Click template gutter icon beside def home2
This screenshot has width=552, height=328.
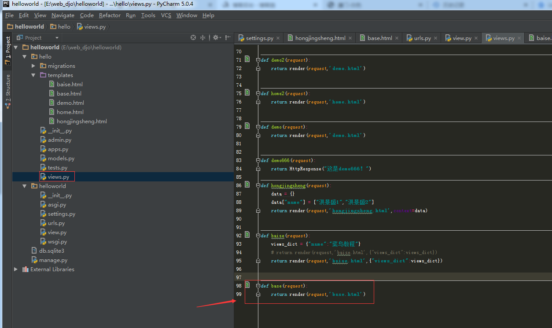coord(247,92)
